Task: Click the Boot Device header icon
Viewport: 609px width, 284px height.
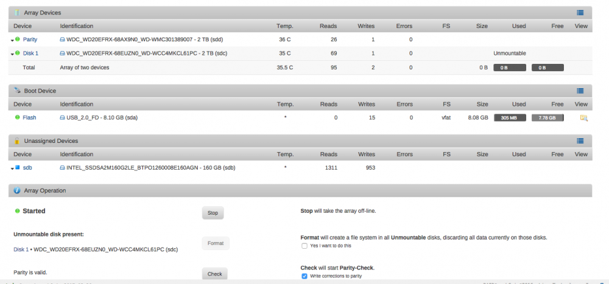Action: click(x=17, y=91)
